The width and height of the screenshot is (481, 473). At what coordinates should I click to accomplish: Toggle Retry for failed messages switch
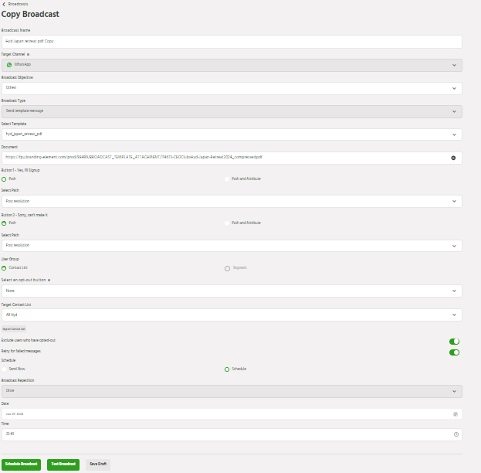454,352
